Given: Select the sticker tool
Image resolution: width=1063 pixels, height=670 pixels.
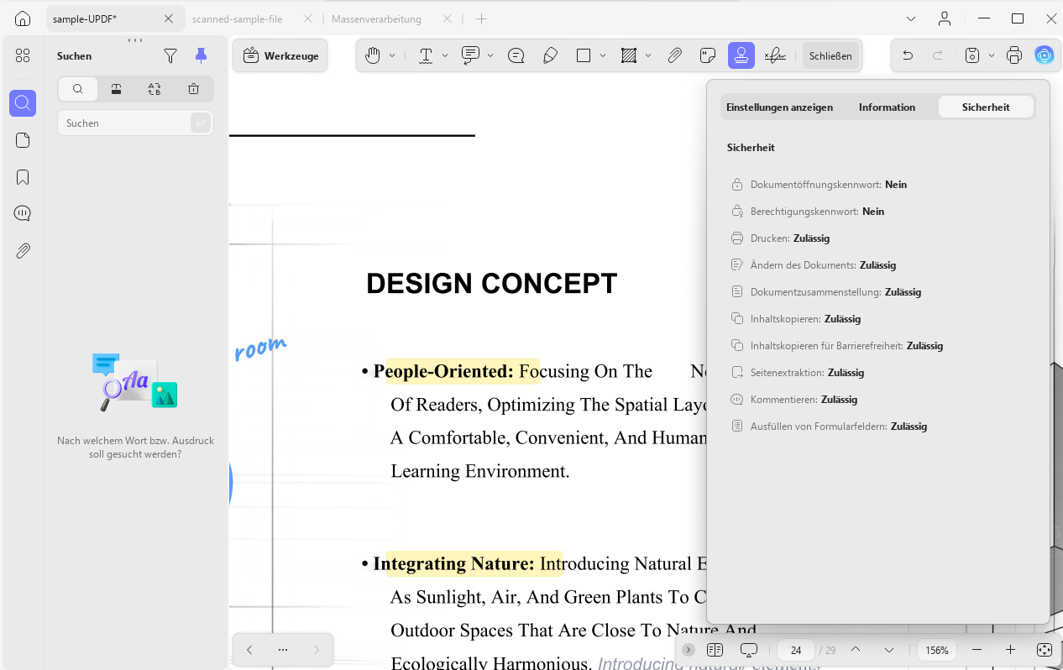Looking at the screenshot, I should pyautogui.click(x=708, y=55).
